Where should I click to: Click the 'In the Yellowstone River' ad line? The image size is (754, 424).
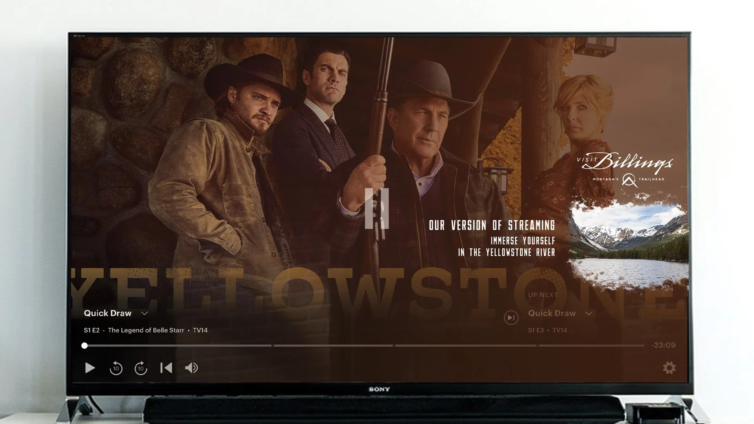[x=507, y=252]
